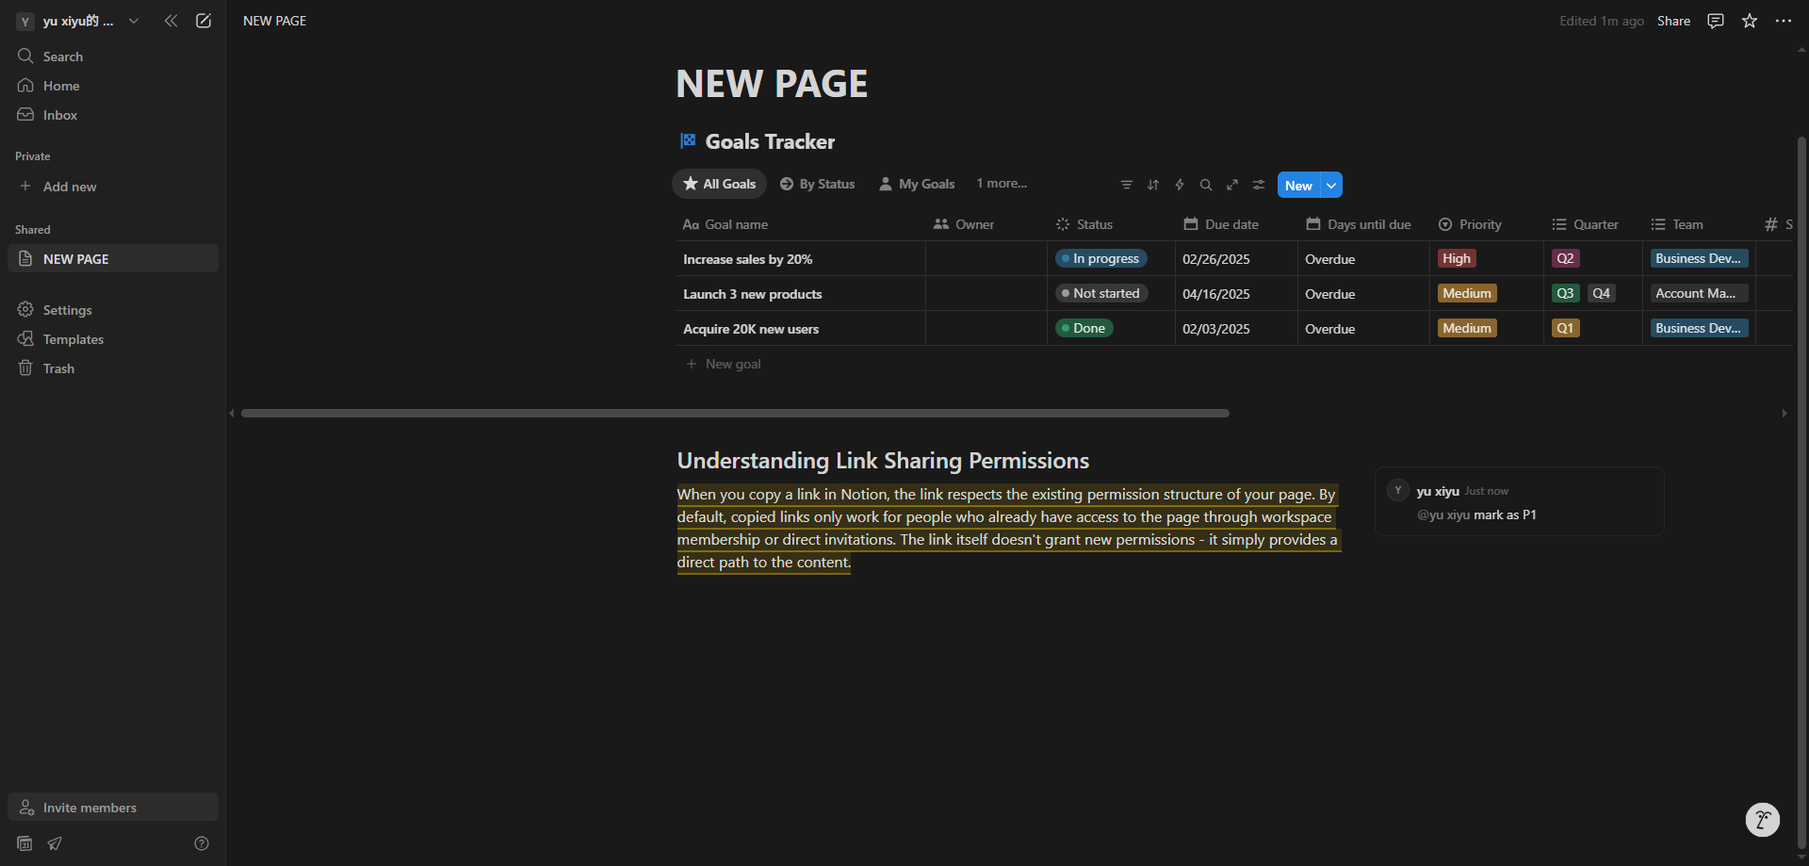Click Add new under Private
This screenshot has height=866, width=1809.
[x=113, y=187]
